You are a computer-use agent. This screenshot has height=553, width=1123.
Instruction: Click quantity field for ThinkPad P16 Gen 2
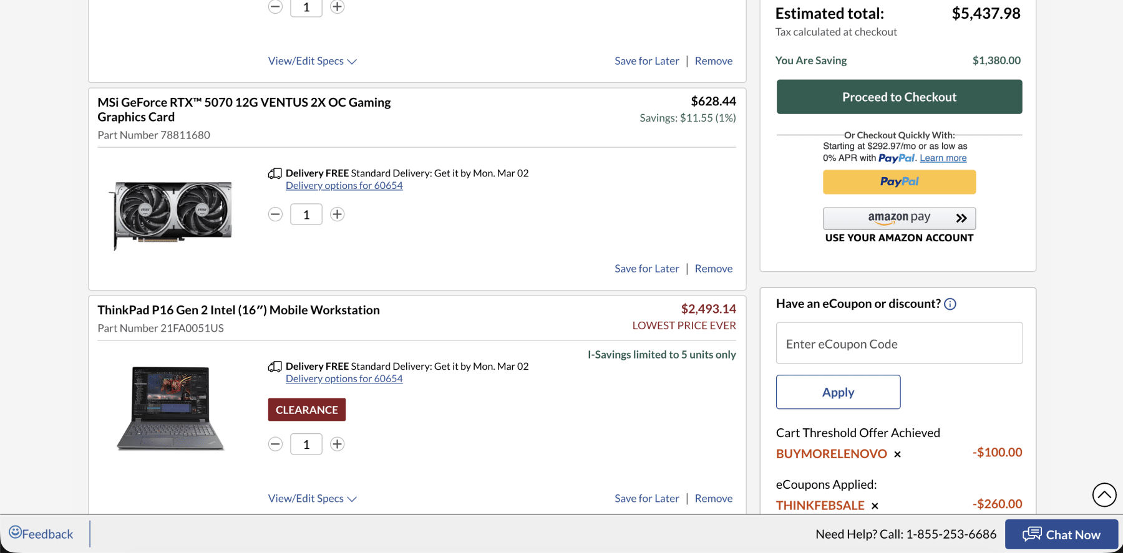click(x=306, y=444)
